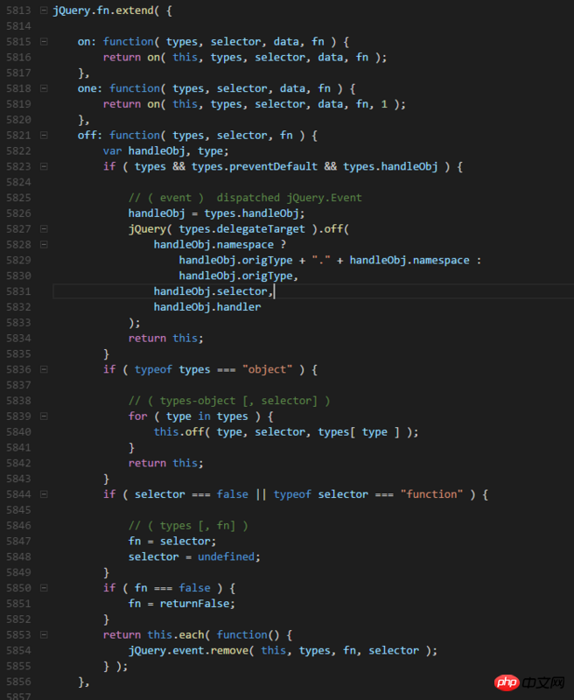Click the comment "// ( event ) dispatched jQuery.Event"
The height and width of the screenshot is (700, 574).
click(245, 198)
